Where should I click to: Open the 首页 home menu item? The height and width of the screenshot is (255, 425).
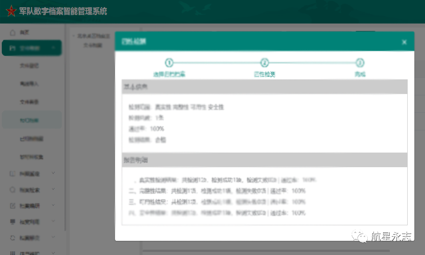point(32,32)
